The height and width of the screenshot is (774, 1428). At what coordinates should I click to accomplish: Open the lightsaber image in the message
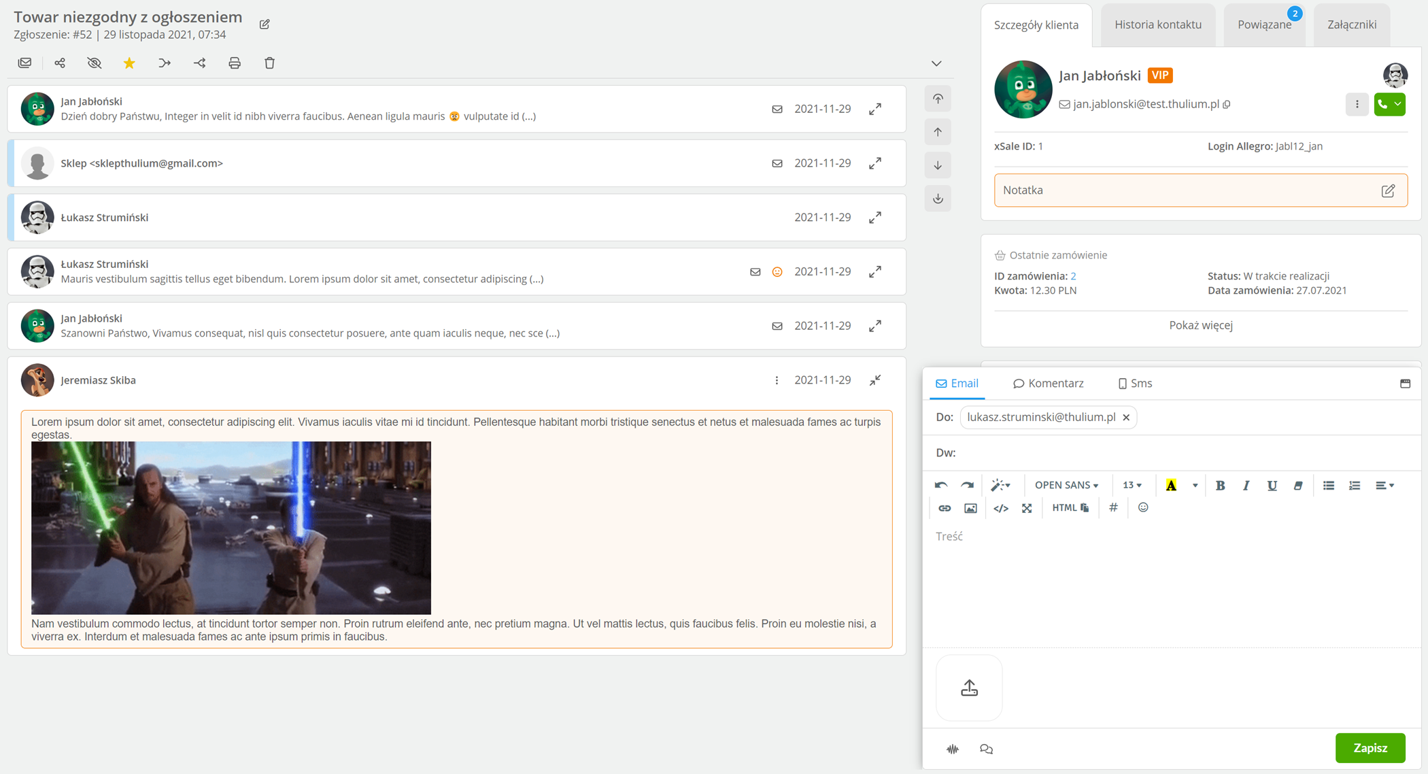(231, 528)
